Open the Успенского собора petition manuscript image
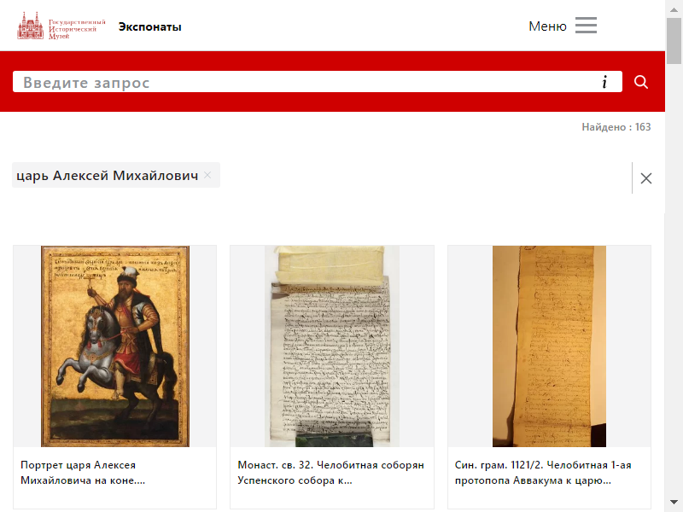The height and width of the screenshot is (512, 683). point(332,346)
